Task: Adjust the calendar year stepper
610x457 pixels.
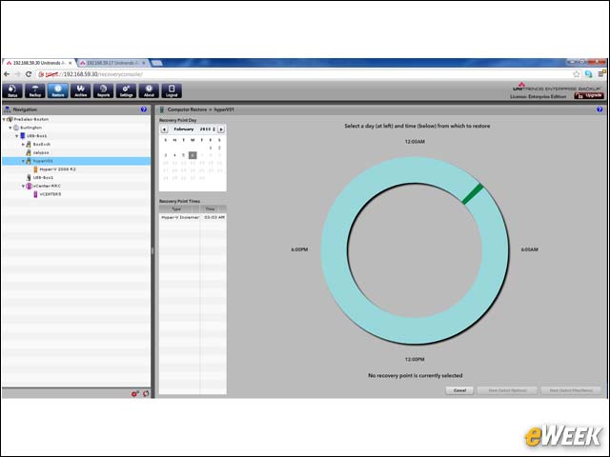Action: [213, 129]
